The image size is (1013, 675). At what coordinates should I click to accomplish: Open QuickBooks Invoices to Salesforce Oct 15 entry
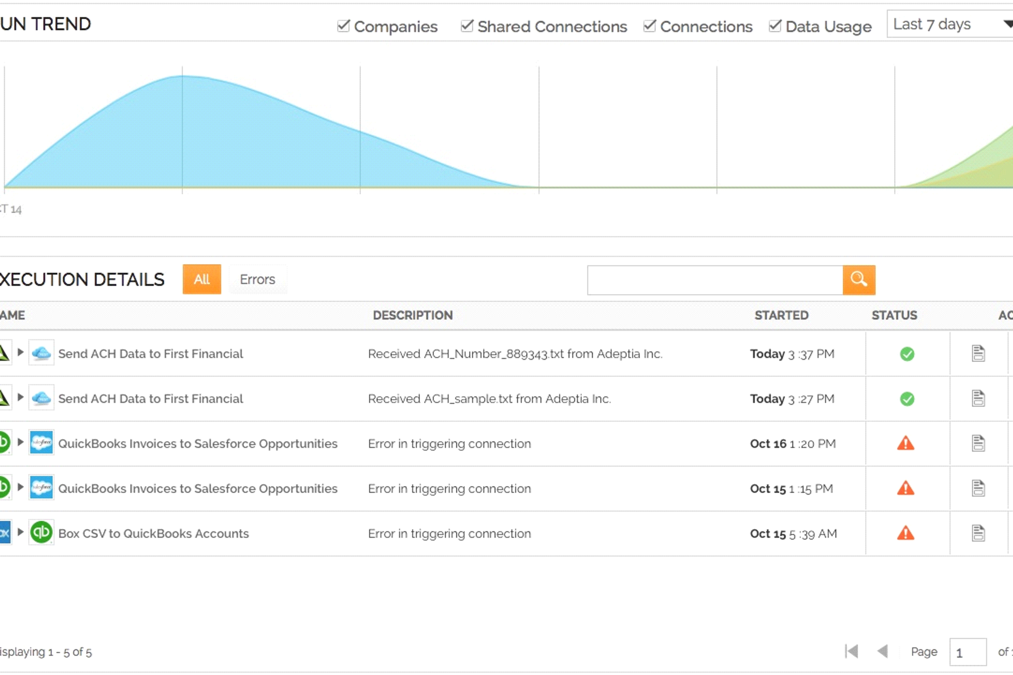[x=197, y=489]
